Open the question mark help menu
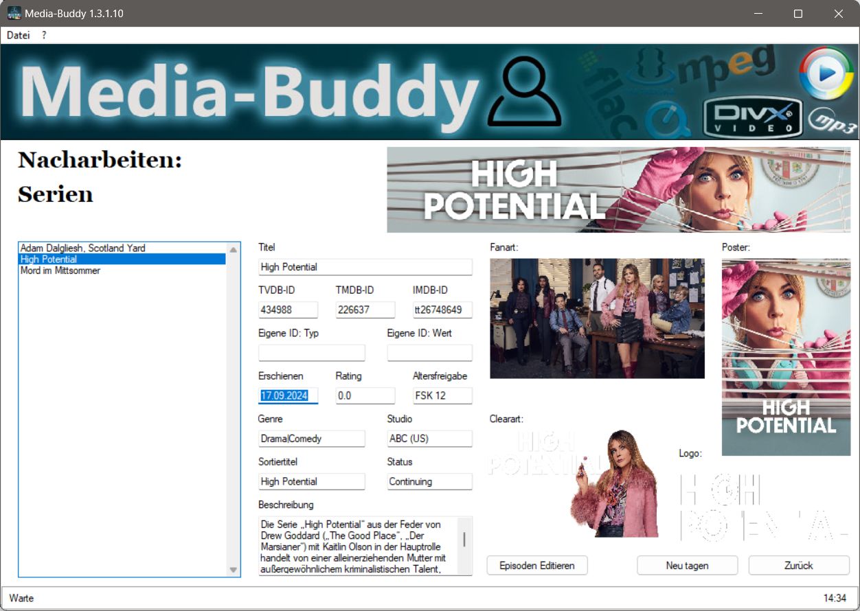This screenshot has height=611, width=860. coord(44,35)
